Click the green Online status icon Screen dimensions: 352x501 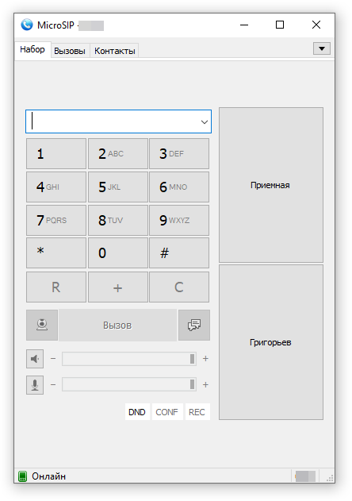(x=23, y=476)
